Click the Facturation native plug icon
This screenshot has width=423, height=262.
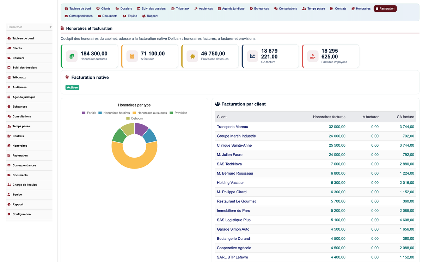(67, 77)
